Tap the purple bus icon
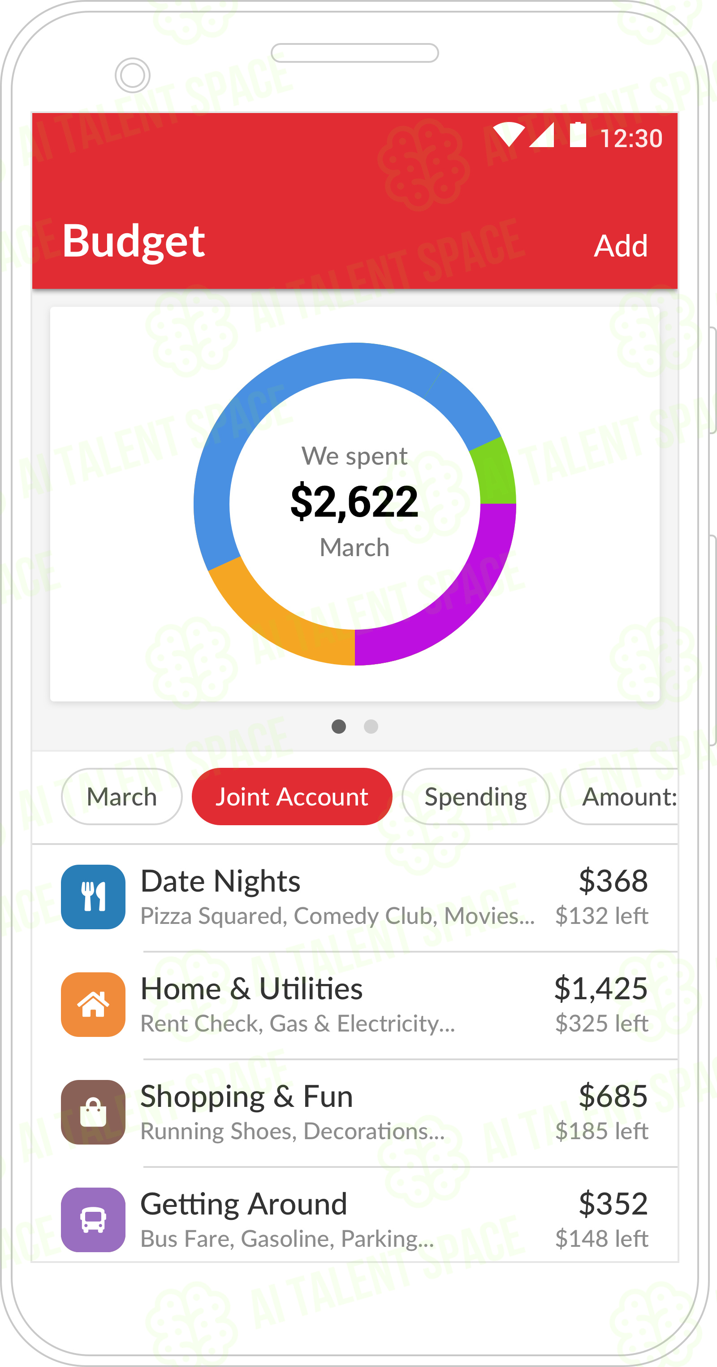Screen dimensions: 717x1367 coord(93,1219)
